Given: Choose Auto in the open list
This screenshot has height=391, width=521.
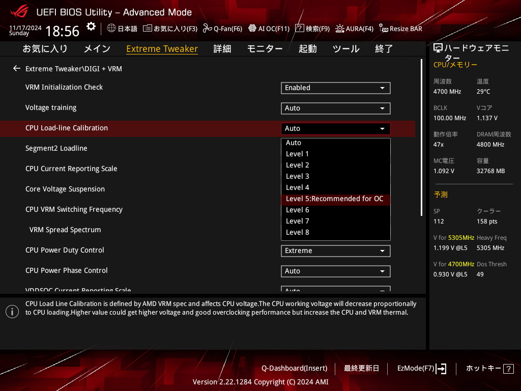Looking at the screenshot, I should [x=336, y=143].
